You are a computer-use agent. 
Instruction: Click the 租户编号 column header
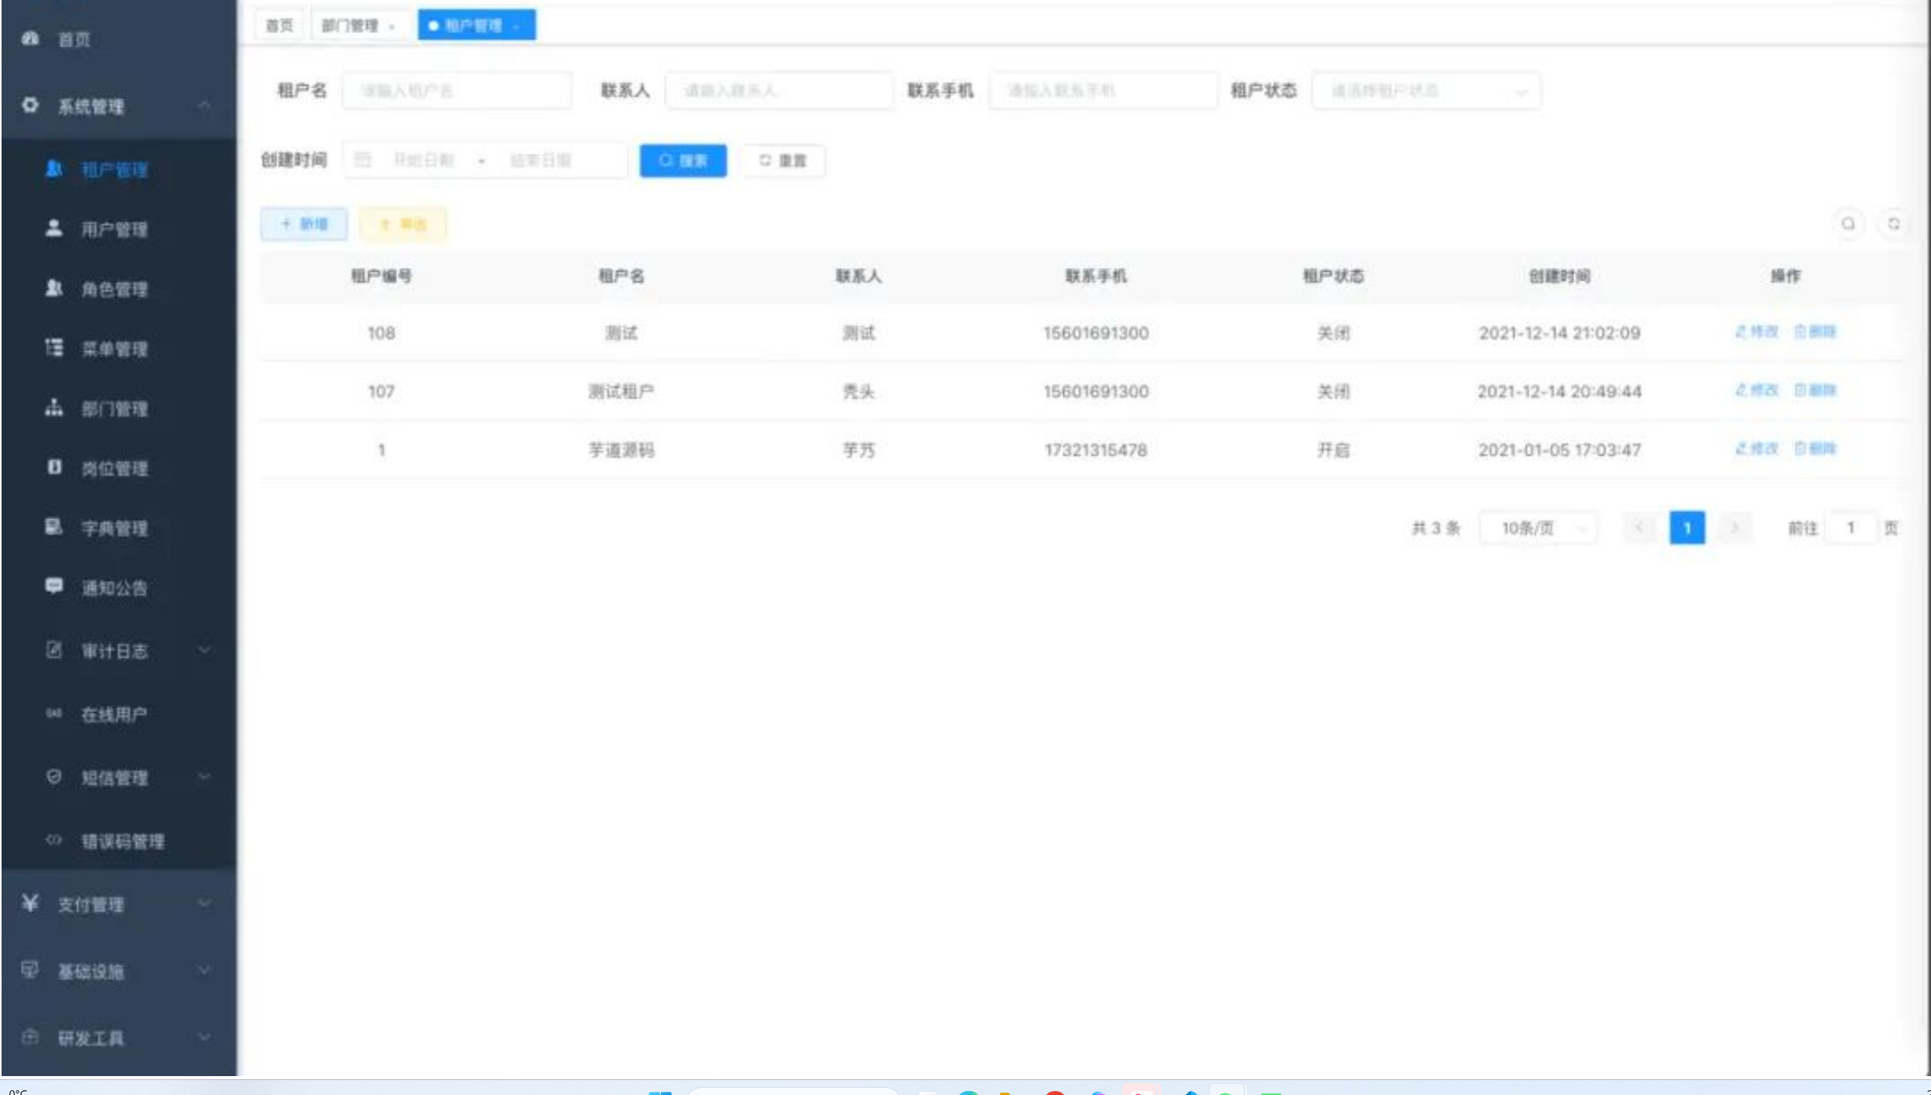[381, 277]
